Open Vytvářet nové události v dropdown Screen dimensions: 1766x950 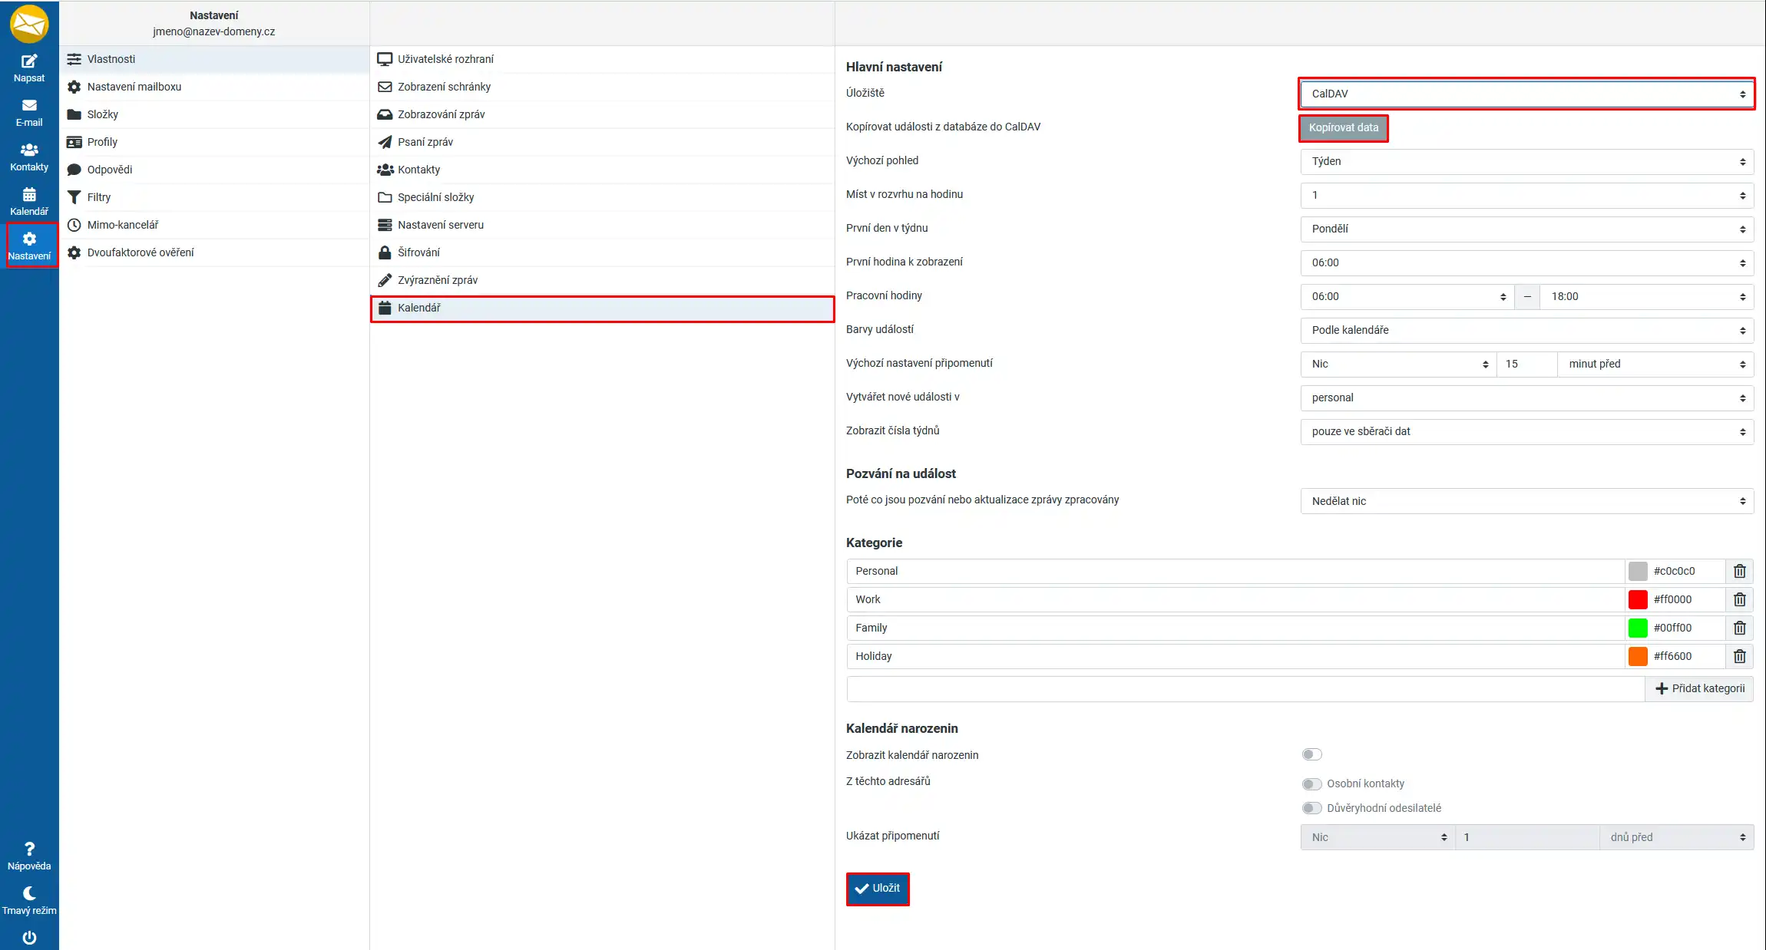click(x=1526, y=397)
